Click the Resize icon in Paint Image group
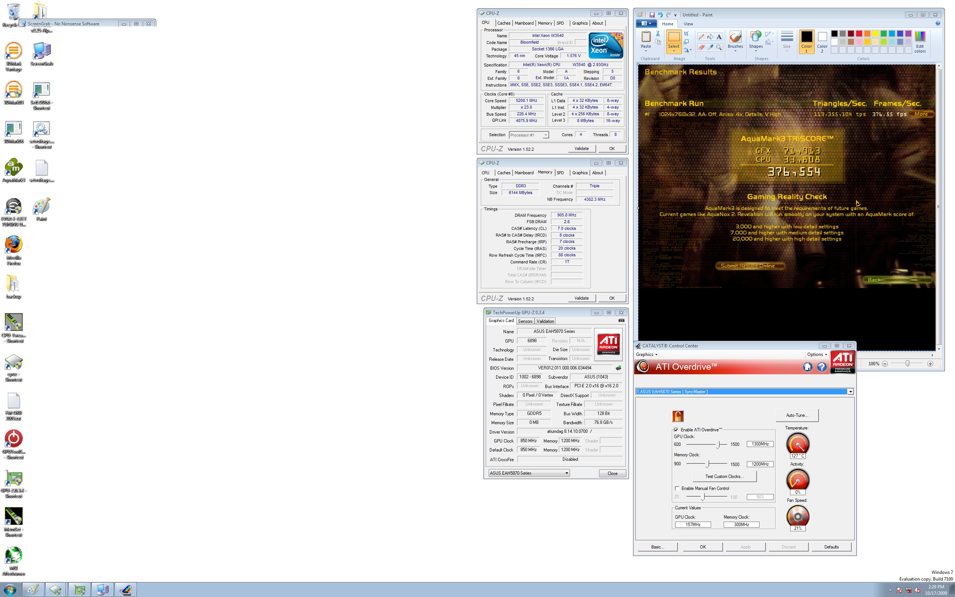Viewport: 955px width, 597px height. [x=686, y=42]
